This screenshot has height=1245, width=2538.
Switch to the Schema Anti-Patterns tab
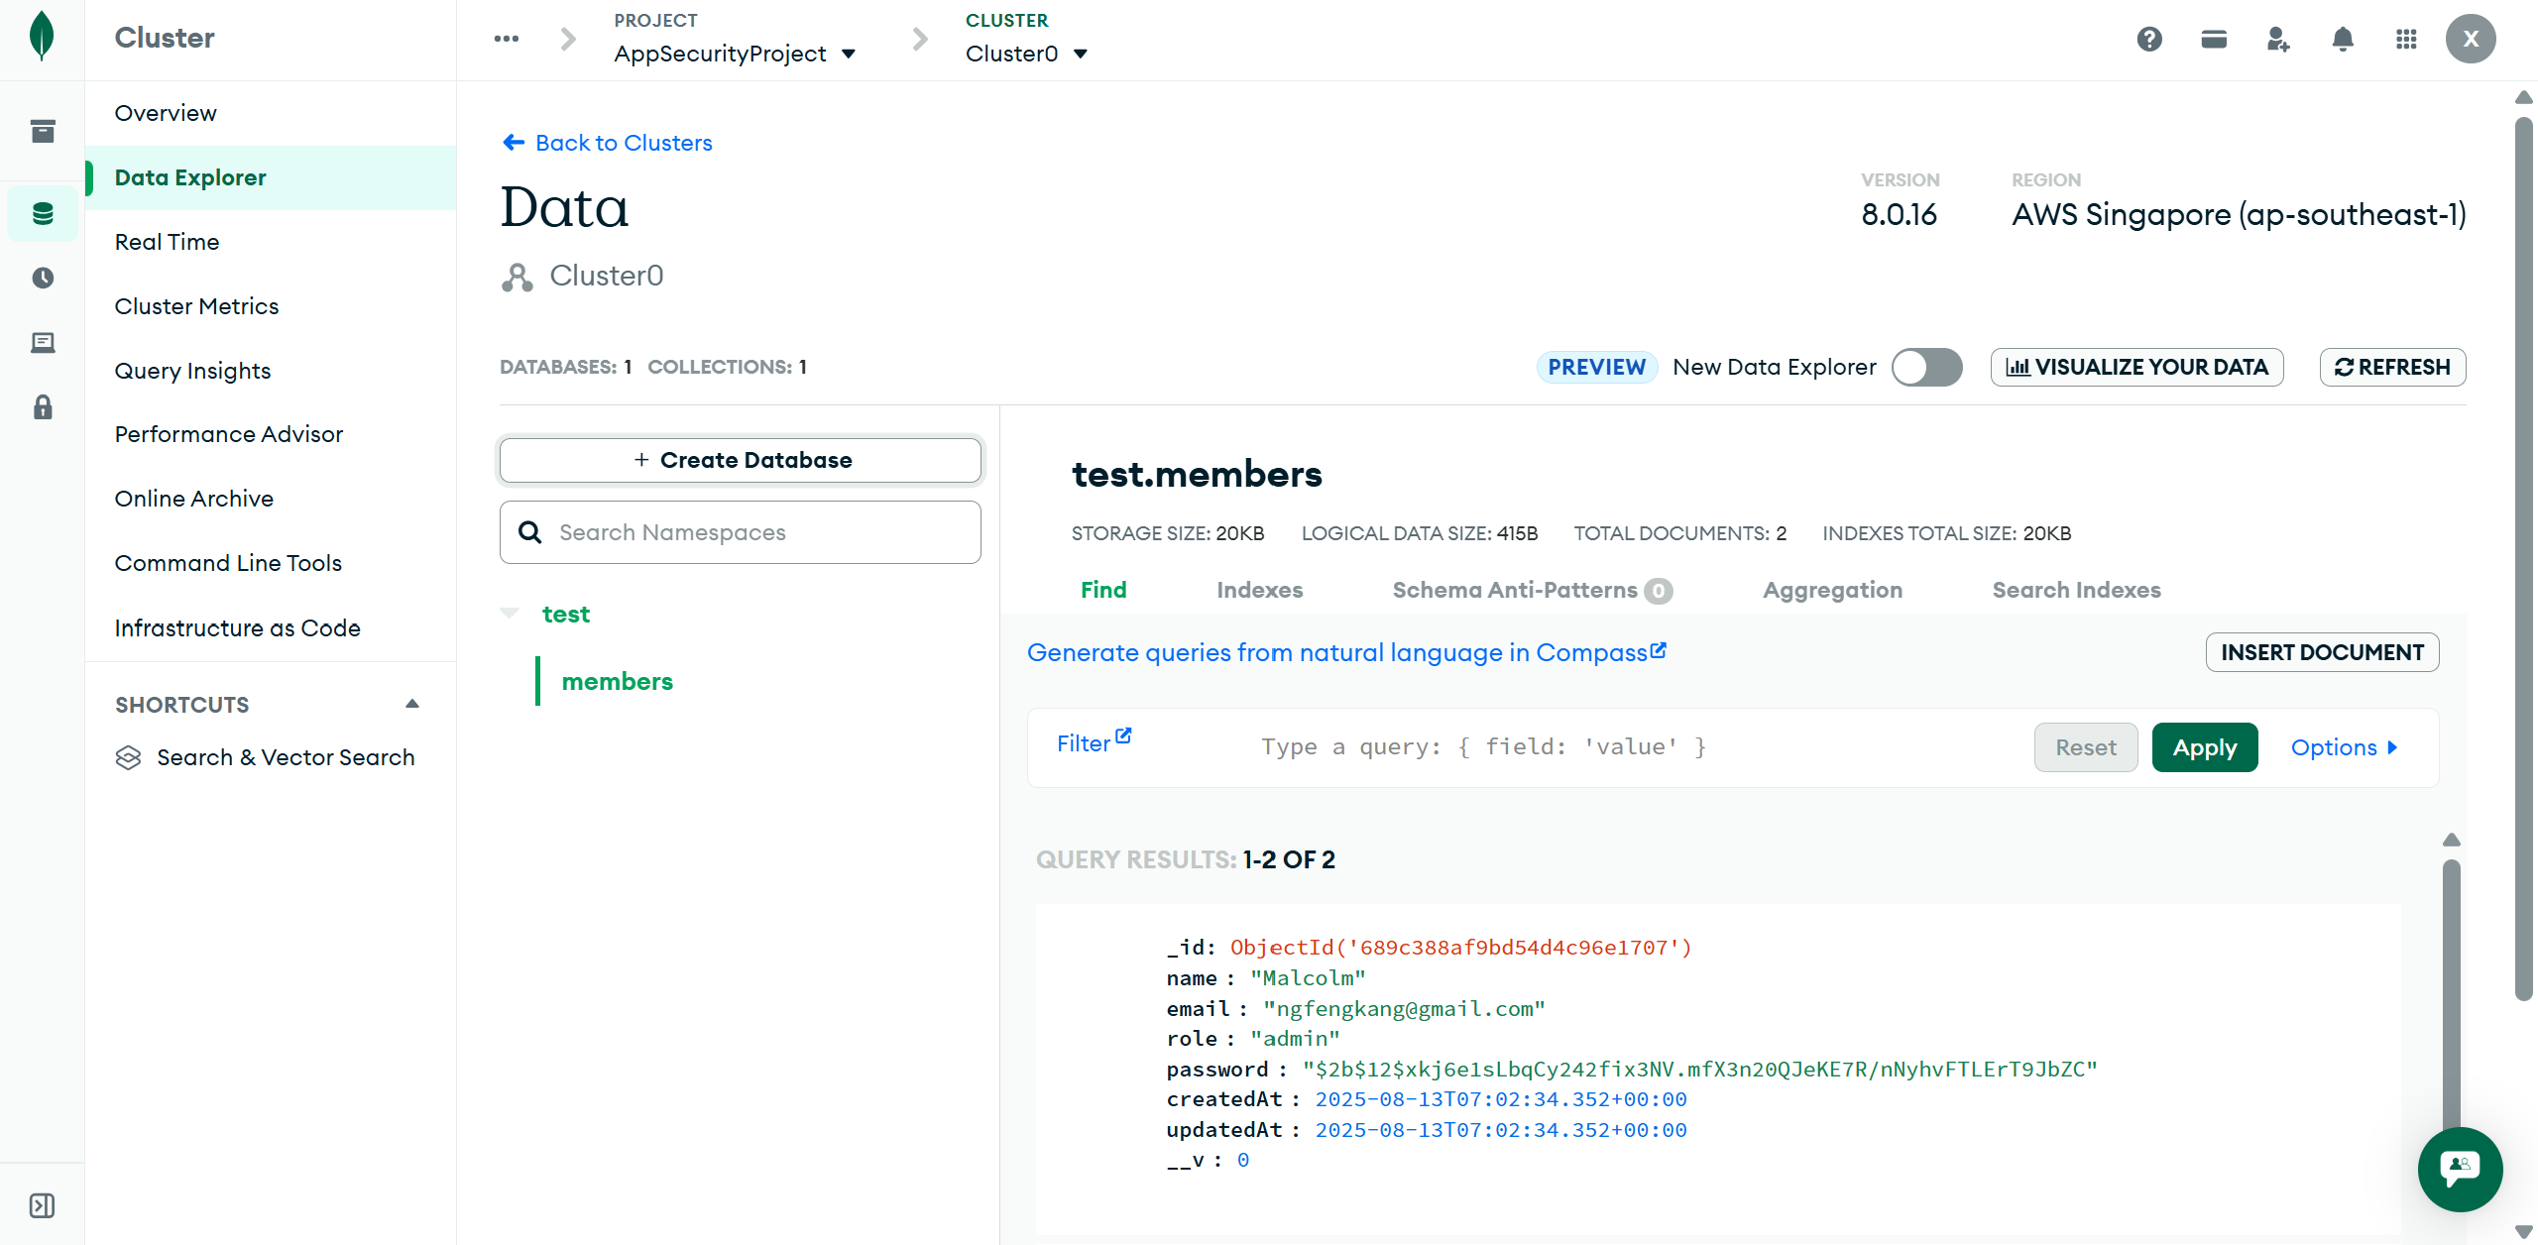point(1533,590)
